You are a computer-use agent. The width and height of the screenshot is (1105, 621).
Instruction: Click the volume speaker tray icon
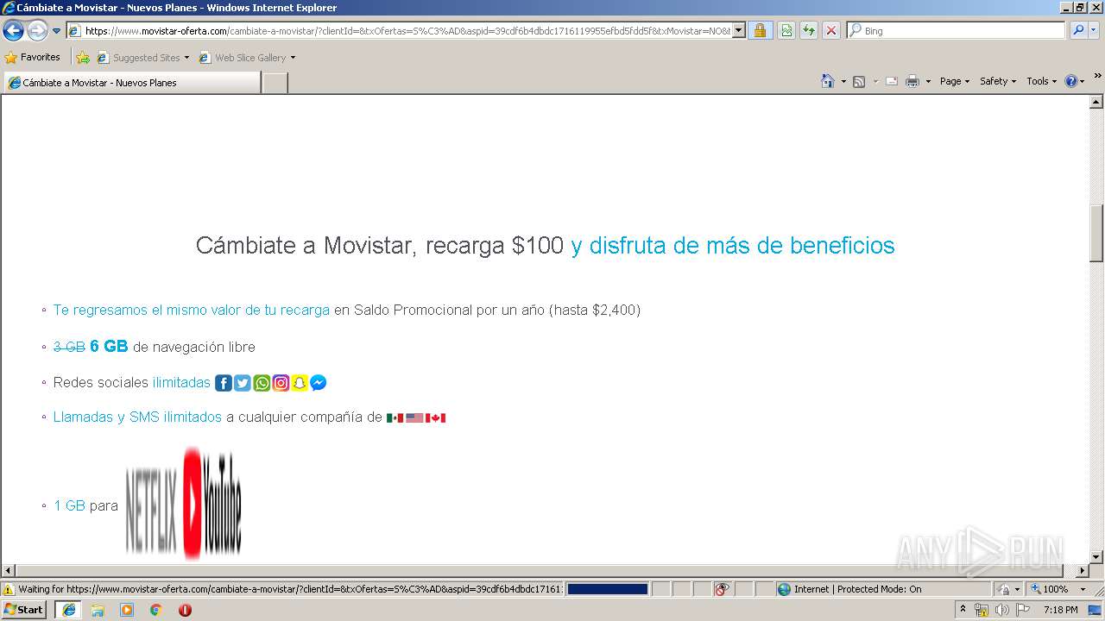[x=1001, y=610]
